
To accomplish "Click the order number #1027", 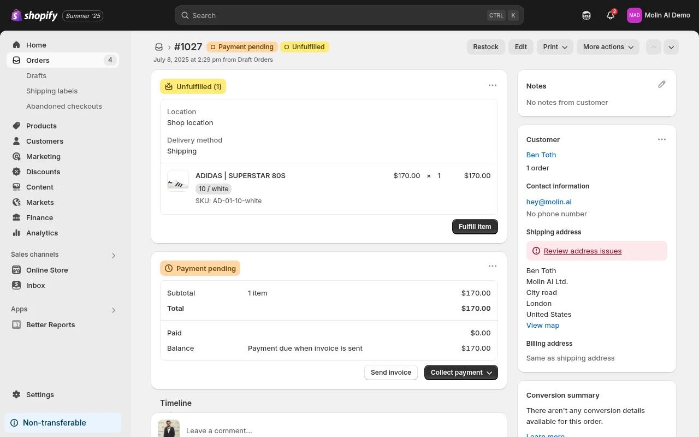I will (188, 47).
